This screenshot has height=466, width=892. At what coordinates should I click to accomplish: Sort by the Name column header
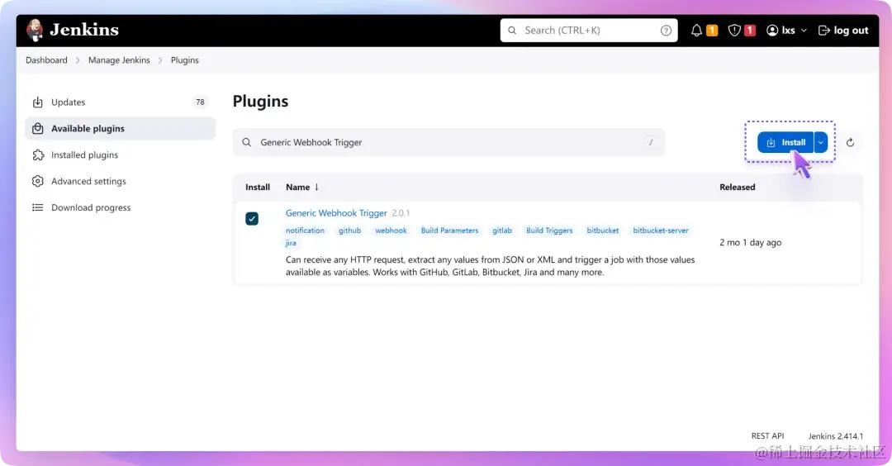[302, 188]
